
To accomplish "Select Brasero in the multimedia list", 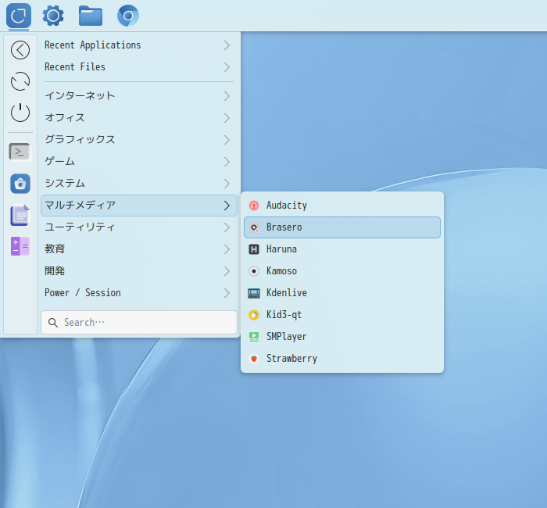I will coord(341,227).
